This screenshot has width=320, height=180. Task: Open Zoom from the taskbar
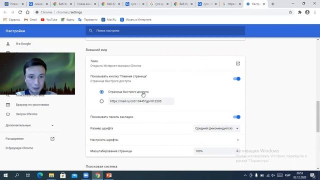click(86, 175)
